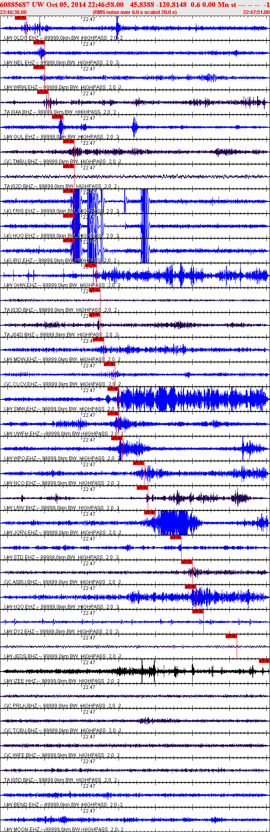Click the red pick flag on the NCO trace
270x832 pixels.
tap(139, 463)
